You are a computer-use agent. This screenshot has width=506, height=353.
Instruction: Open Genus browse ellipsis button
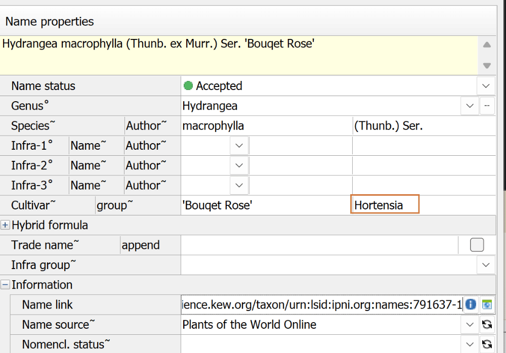pyautogui.click(x=487, y=106)
